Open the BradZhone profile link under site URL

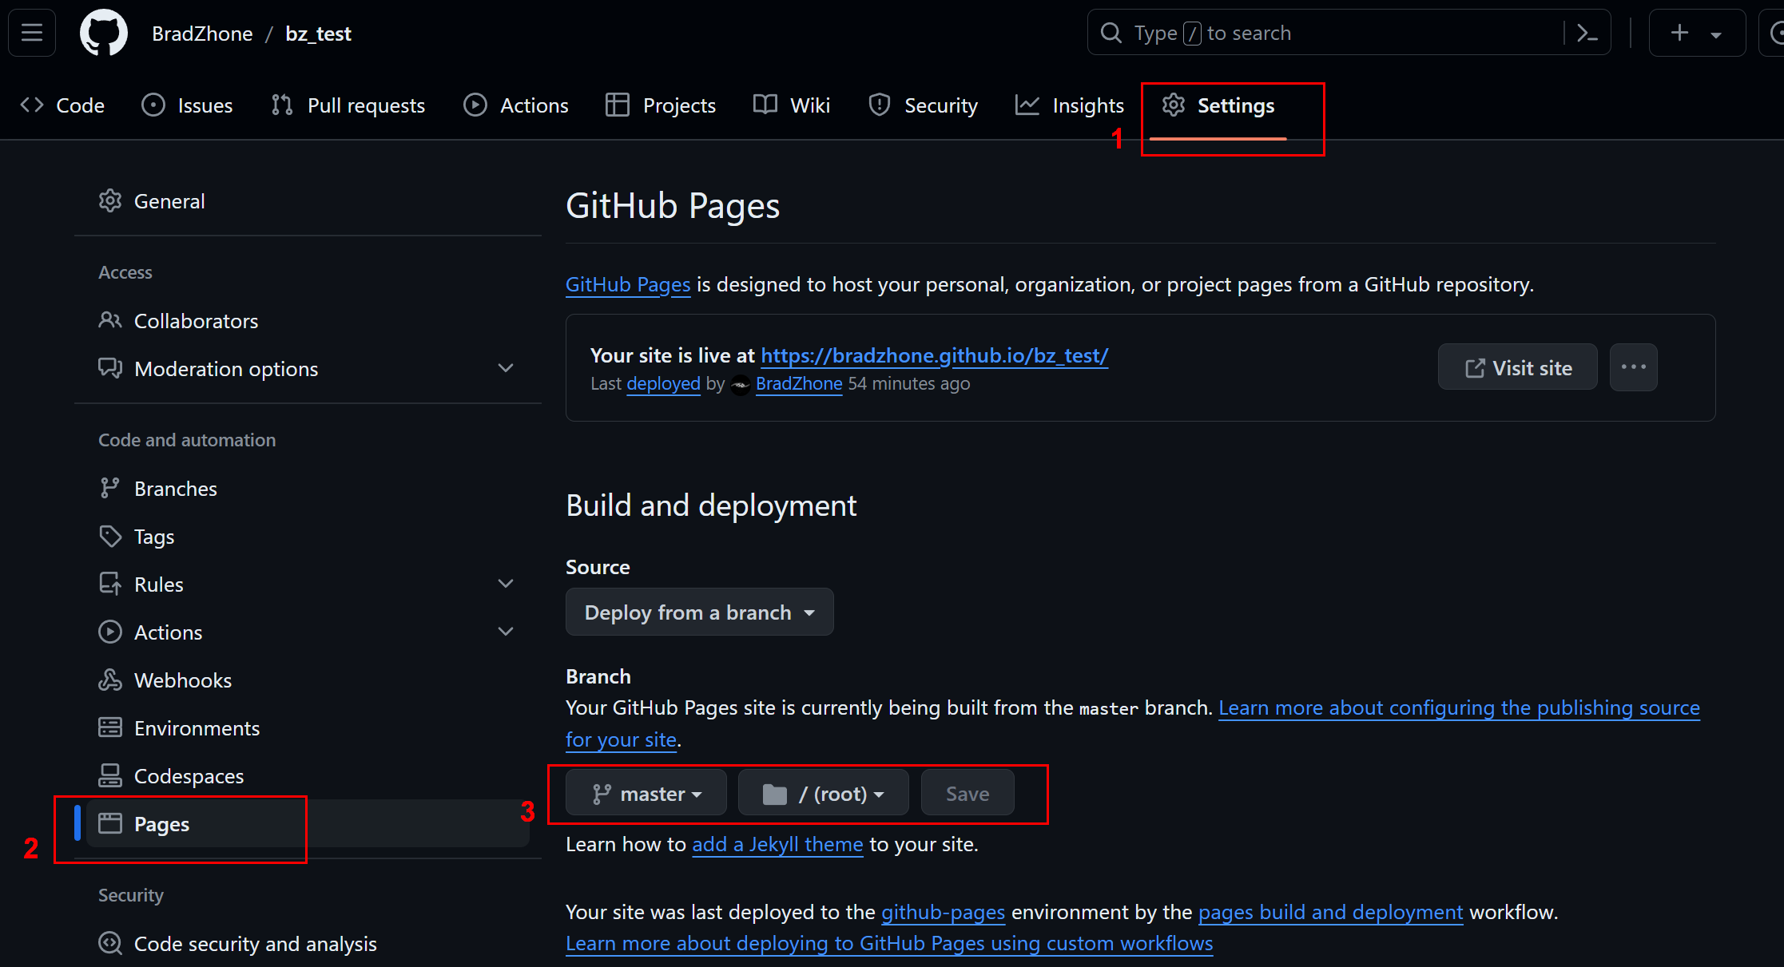click(x=799, y=384)
